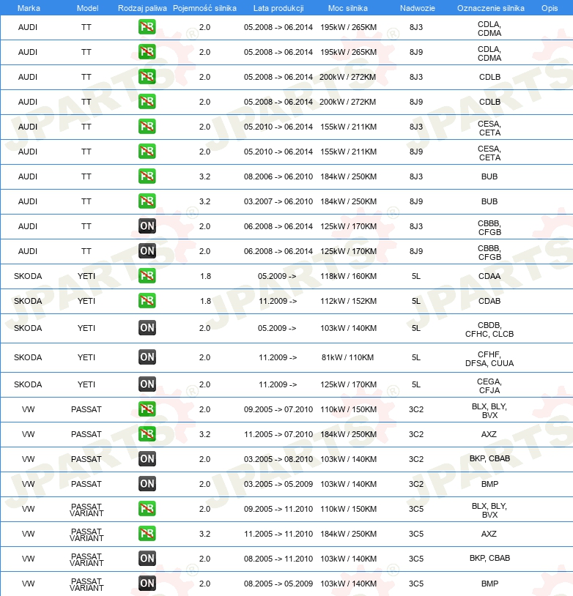Click the date range 08.2006 -> 06.2010

point(278,176)
